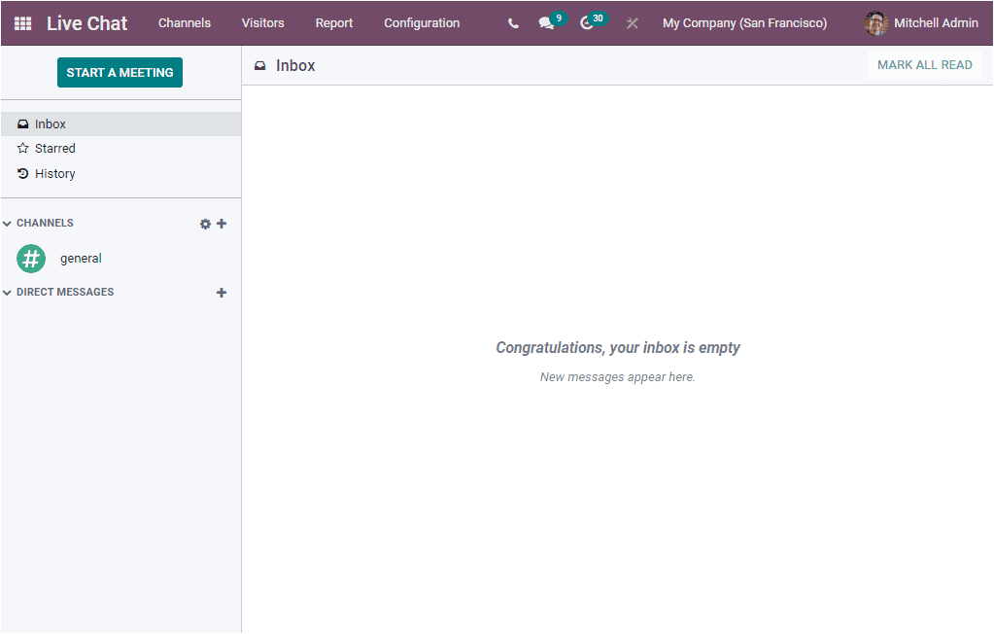Open the Mitchell Admin user menu
The image size is (994, 634).
coord(919,22)
